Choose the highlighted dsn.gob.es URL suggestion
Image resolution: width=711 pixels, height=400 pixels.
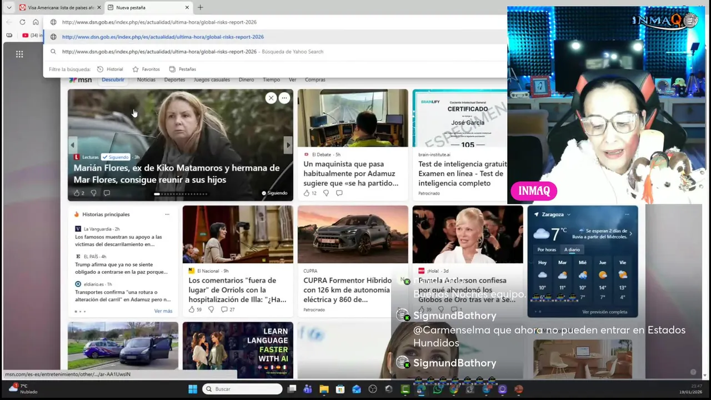coord(275,37)
